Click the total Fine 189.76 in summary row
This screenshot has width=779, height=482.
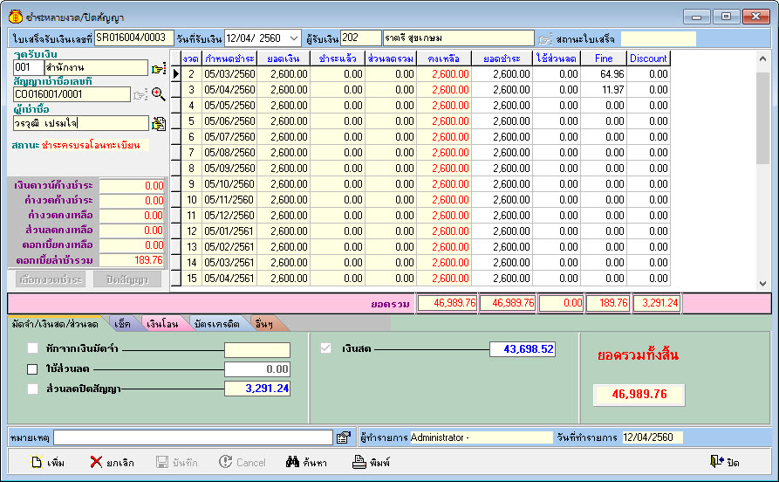click(x=608, y=303)
